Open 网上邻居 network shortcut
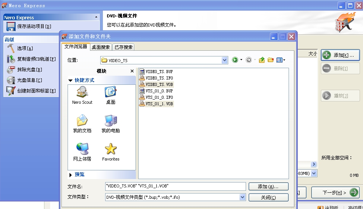This screenshot has width=363, height=209. pyautogui.click(x=82, y=152)
